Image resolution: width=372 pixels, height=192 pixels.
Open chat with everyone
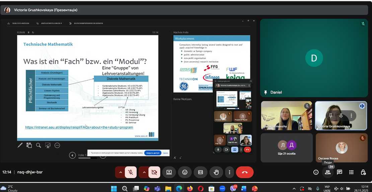point(340,172)
